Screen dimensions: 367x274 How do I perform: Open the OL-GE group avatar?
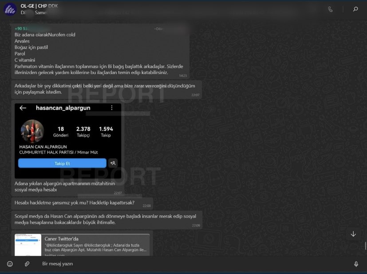[x=10, y=9]
